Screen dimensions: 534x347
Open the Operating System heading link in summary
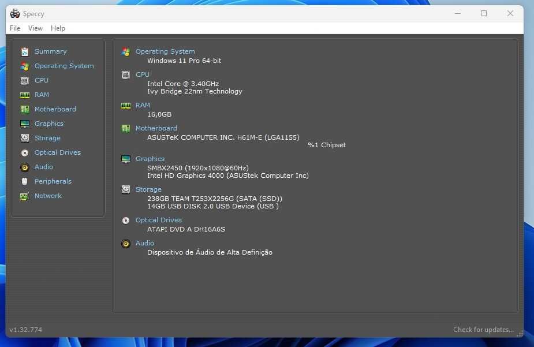coord(165,51)
